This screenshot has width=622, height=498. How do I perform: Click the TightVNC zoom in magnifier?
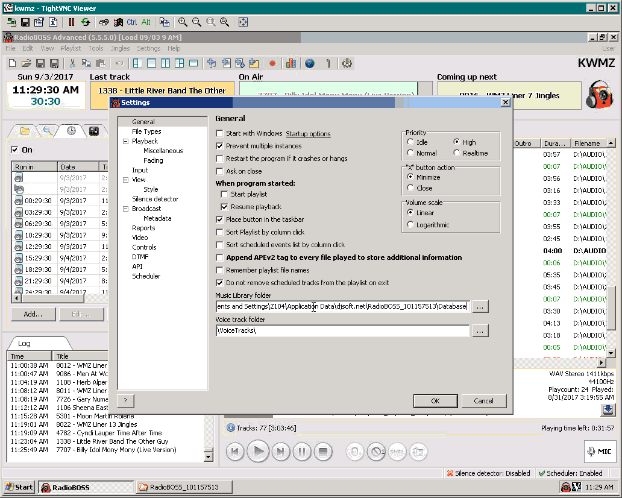point(183,22)
